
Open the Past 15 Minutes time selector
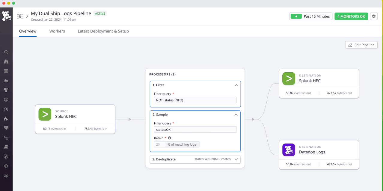(311, 16)
